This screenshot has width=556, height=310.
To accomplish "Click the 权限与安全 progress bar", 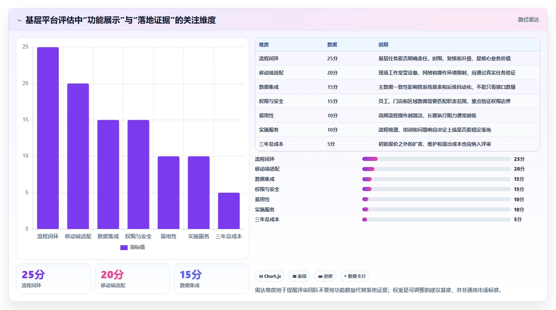I will coord(436,189).
